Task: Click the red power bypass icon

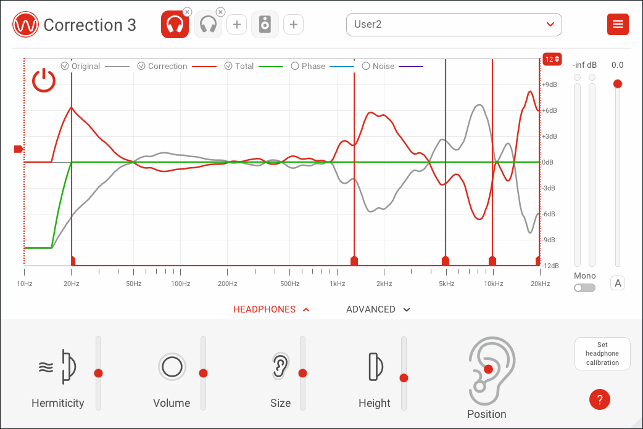Action: (x=44, y=81)
